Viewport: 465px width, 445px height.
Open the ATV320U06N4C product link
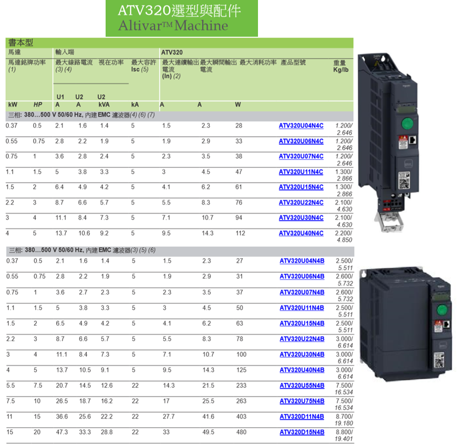(301, 141)
